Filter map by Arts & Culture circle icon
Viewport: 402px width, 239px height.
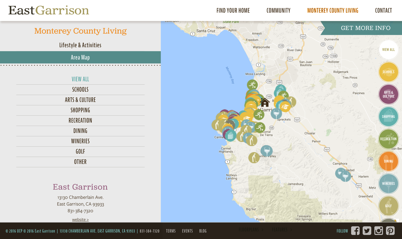click(x=389, y=94)
